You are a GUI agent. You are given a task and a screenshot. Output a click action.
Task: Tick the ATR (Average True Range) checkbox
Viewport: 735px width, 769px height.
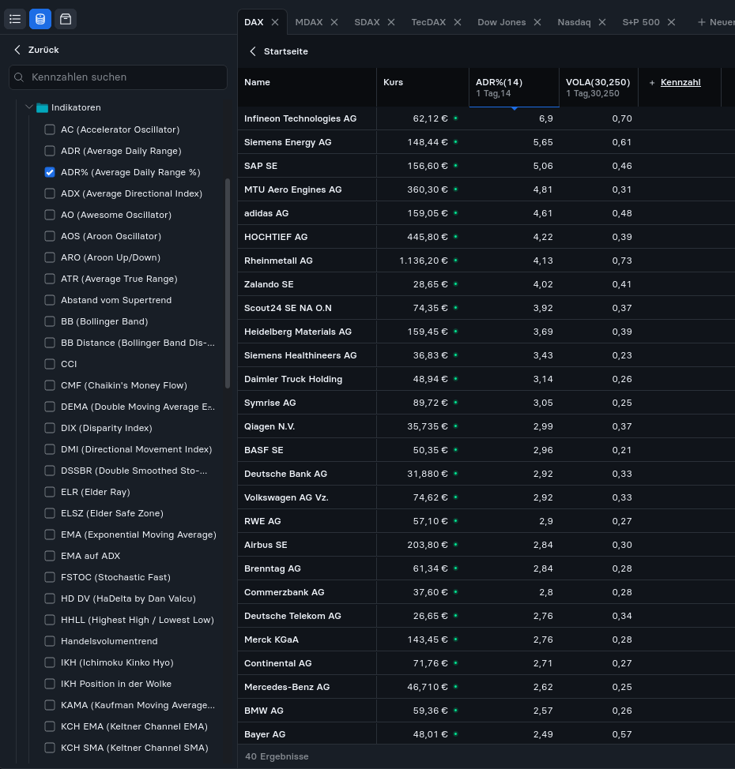tap(50, 279)
